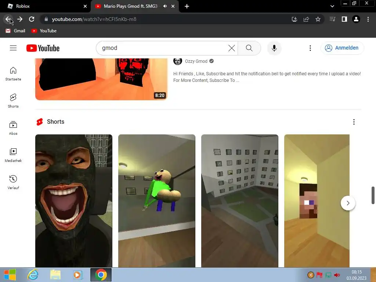The image size is (376, 282).
Task: Open the media controls icon in Chrome toolbar
Action: 332,19
